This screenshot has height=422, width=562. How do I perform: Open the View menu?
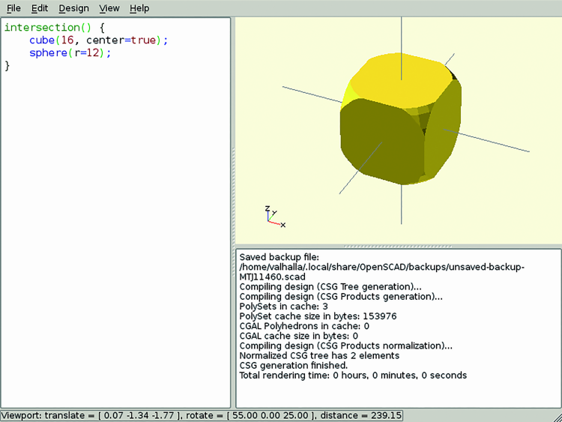tap(109, 8)
